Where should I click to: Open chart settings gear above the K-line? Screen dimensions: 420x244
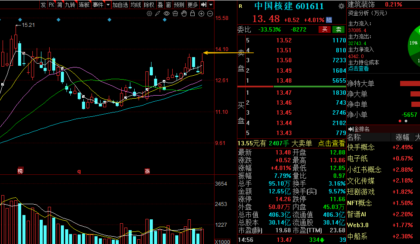point(149,13)
